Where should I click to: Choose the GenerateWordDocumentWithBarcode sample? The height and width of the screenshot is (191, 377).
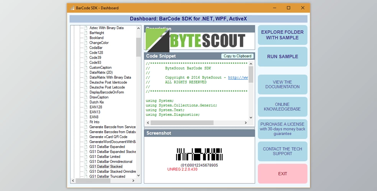click(112, 142)
